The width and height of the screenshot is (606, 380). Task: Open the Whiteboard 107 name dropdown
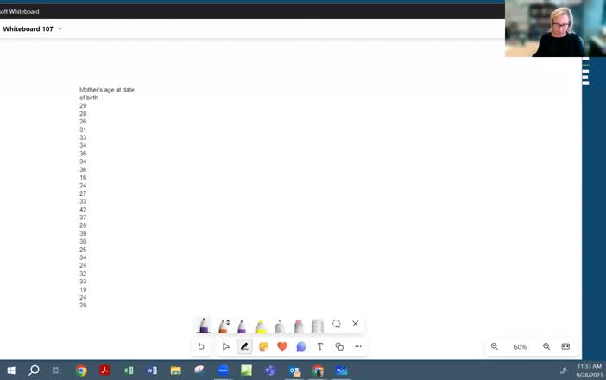(60, 29)
